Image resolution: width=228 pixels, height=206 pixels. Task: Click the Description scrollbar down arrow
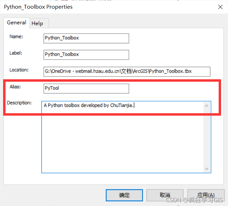tap(207, 169)
